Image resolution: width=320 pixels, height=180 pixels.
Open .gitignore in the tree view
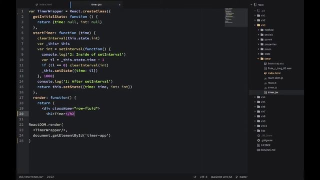[x=266, y=140]
